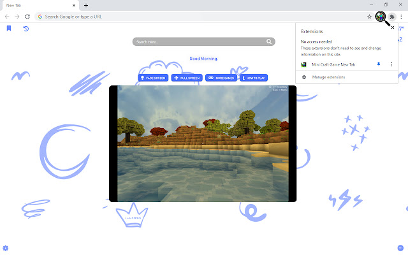
Task: Open the Extensions puzzle icon
Action: [x=391, y=17]
